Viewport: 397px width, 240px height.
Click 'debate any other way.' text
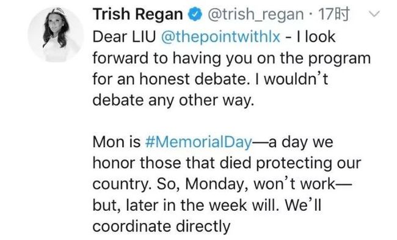(x=173, y=101)
